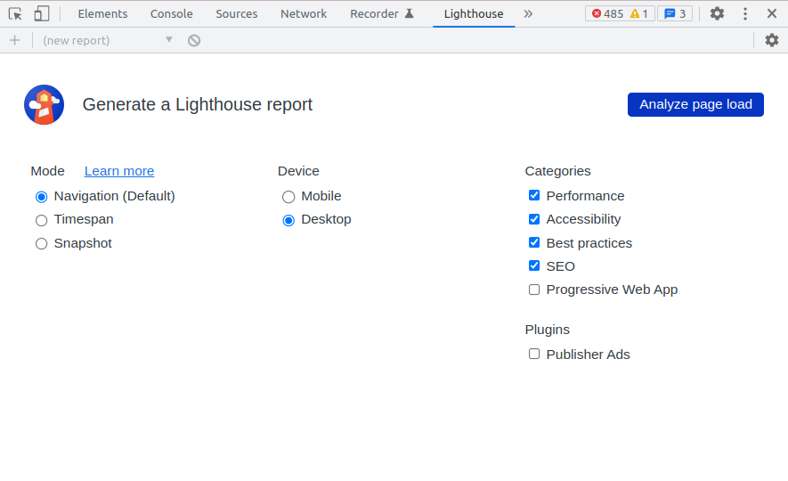The height and width of the screenshot is (481, 788).
Task: Uncheck the Performance category
Action: click(x=534, y=195)
